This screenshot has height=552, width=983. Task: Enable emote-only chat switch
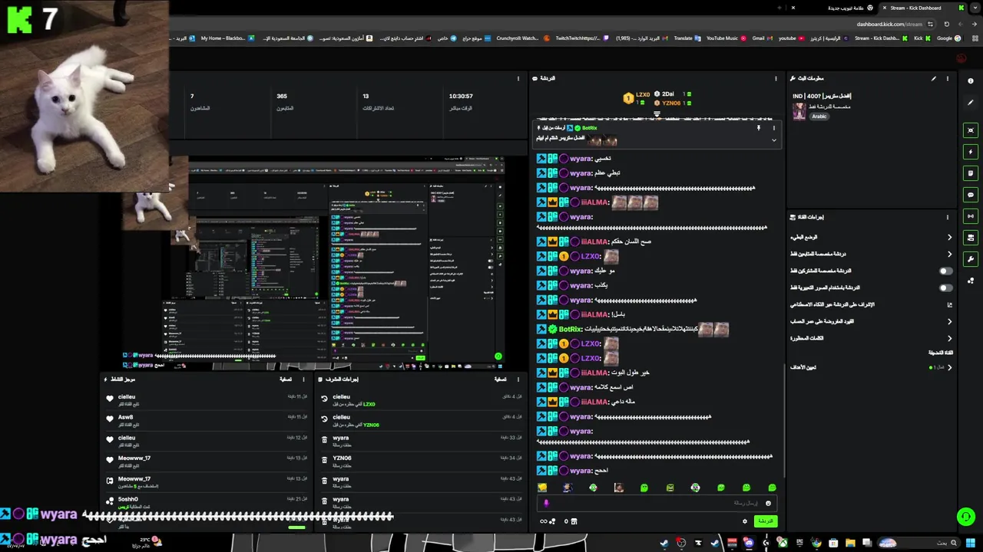(x=946, y=287)
